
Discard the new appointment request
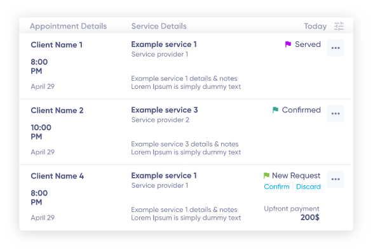pyautogui.click(x=308, y=187)
